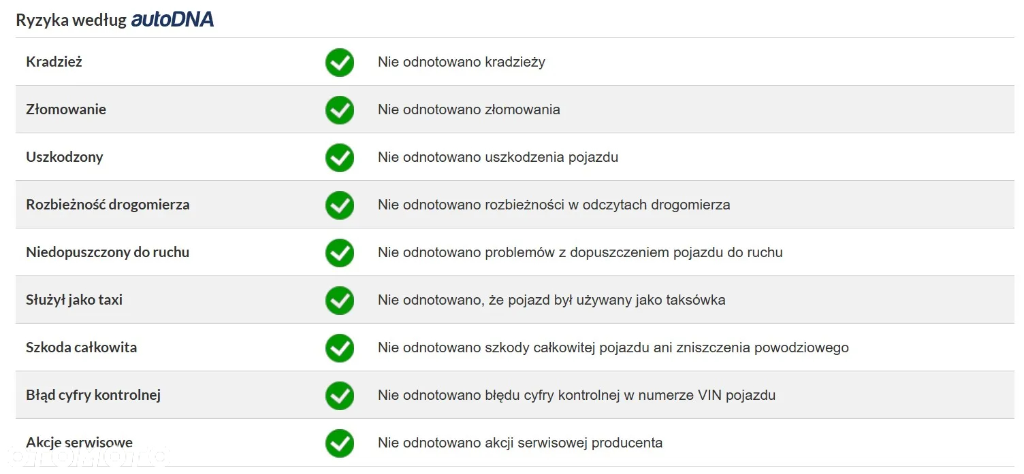Click the text about błędu cyfry kontrolnej VIN
The width and height of the screenshot is (1024, 474).
coord(577,395)
